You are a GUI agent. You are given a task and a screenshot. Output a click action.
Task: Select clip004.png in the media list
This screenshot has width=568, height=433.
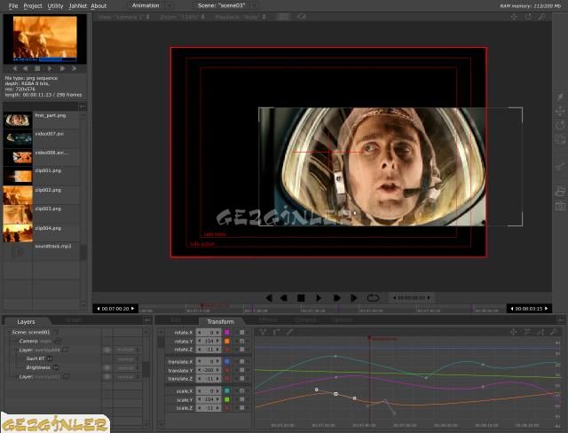click(x=42, y=233)
